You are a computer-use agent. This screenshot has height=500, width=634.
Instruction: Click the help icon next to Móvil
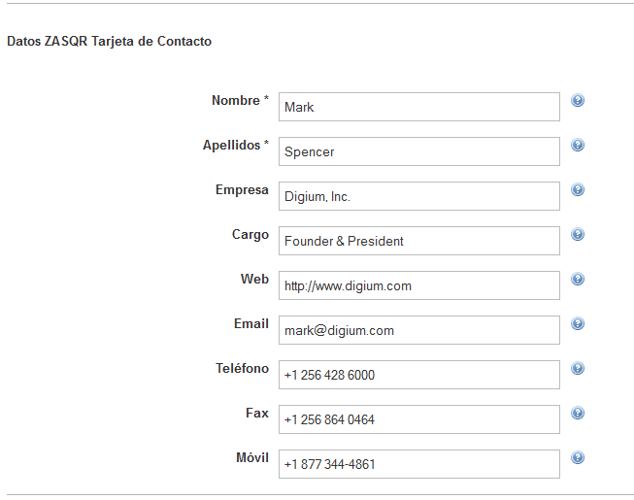(578, 458)
